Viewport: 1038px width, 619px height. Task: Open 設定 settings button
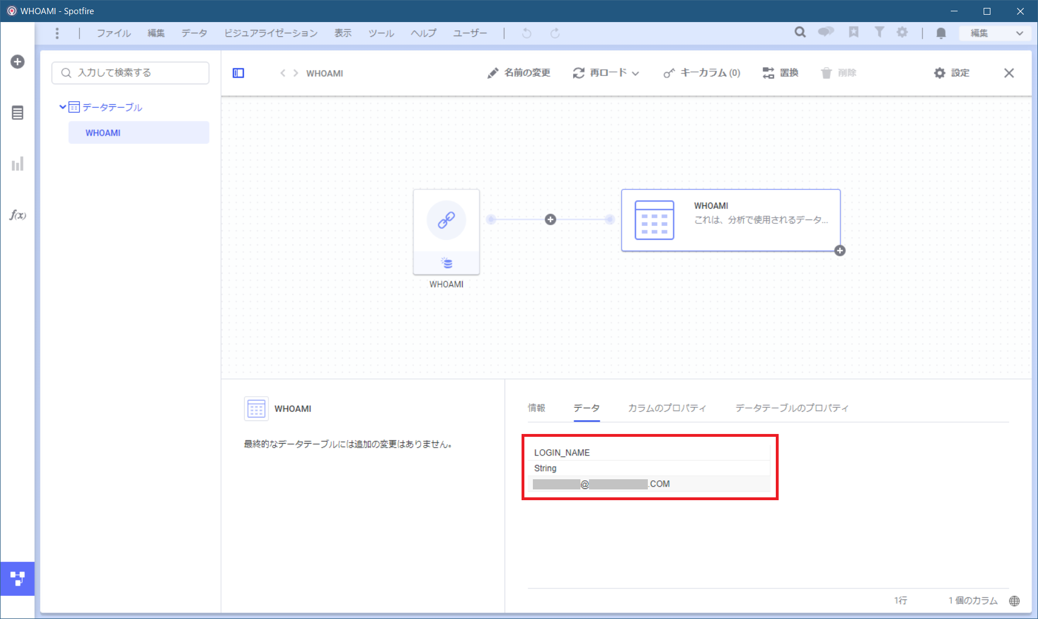tap(951, 73)
